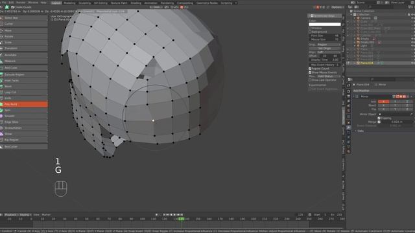The width and height of the screenshot is (415, 233).
Task: Activate the Loop Cut tool
Action: click(24, 92)
